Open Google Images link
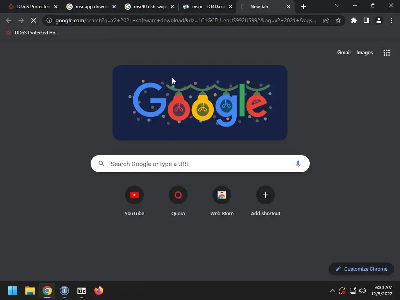Image resolution: width=400 pixels, height=300 pixels. (364, 53)
